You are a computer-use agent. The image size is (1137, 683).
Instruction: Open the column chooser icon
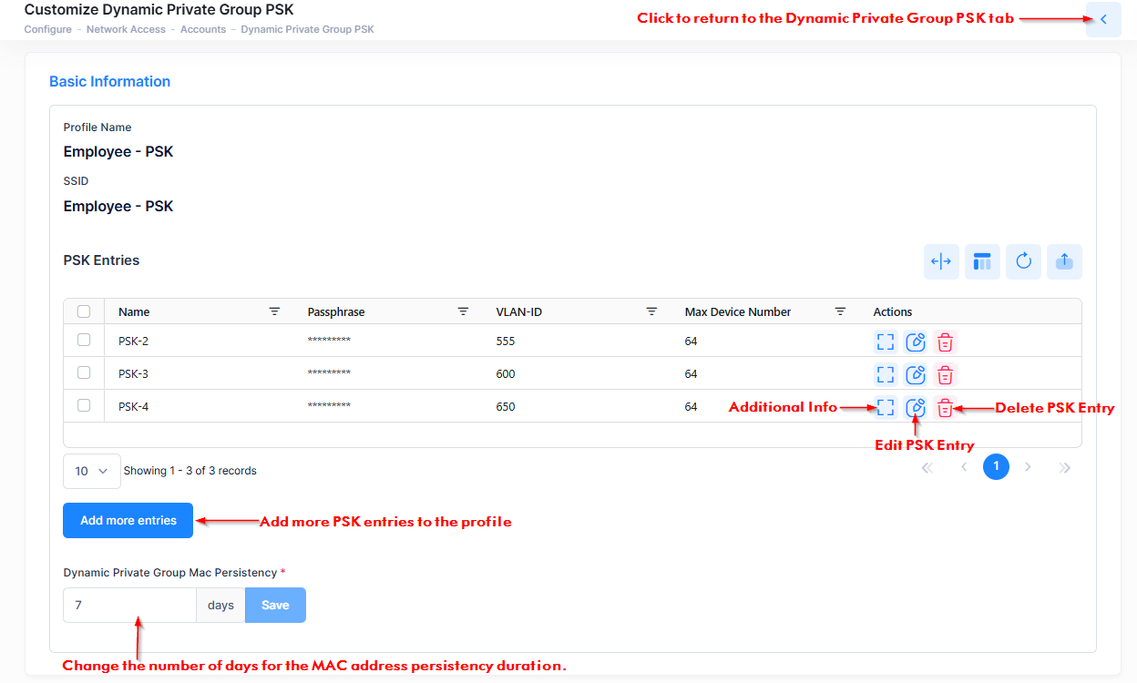pos(982,261)
